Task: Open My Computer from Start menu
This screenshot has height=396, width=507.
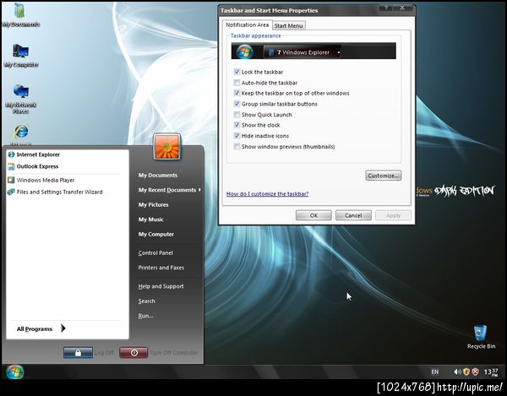Action: [155, 234]
